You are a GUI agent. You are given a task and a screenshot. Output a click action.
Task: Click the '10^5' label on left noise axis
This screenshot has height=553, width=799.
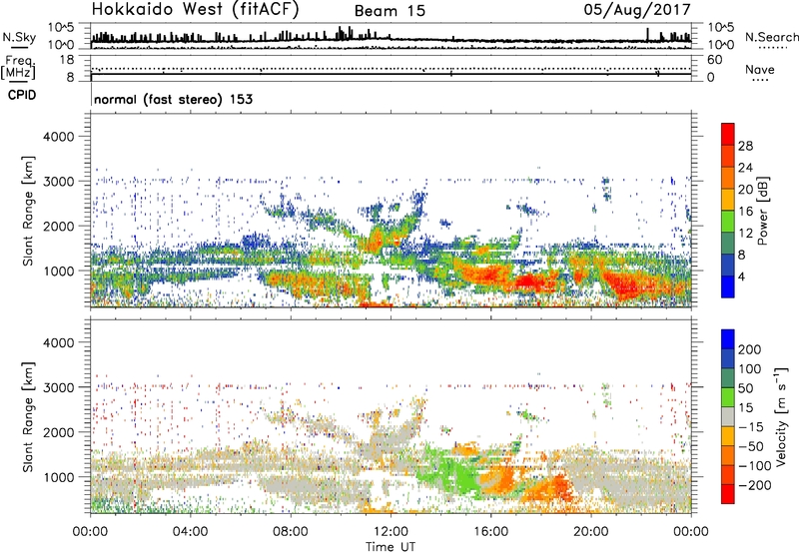(x=61, y=27)
